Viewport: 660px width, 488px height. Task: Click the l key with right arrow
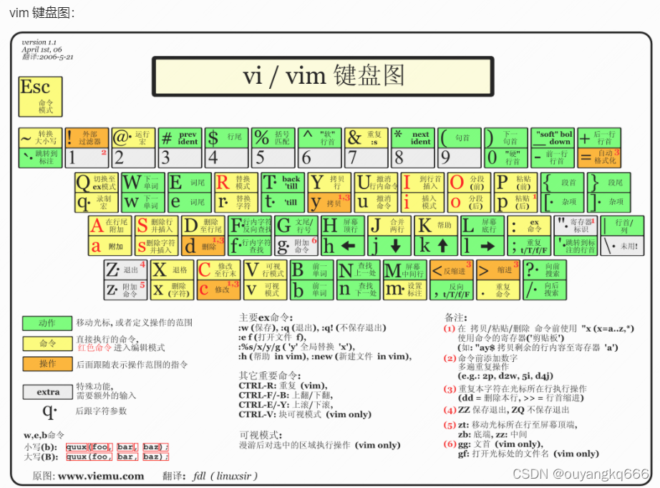pos(482,246)
